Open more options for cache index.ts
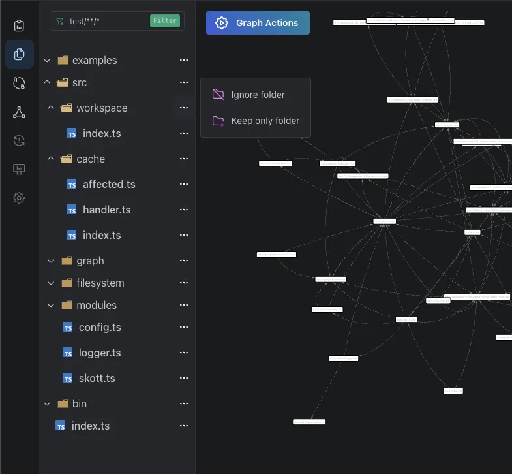The width and height of the screenshot is (512, 474). [184, 235]
